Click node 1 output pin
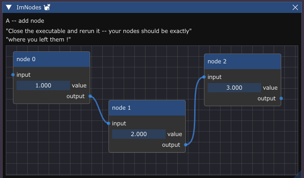304x178 pixels. pyautogui.click(x=186, y=145)
